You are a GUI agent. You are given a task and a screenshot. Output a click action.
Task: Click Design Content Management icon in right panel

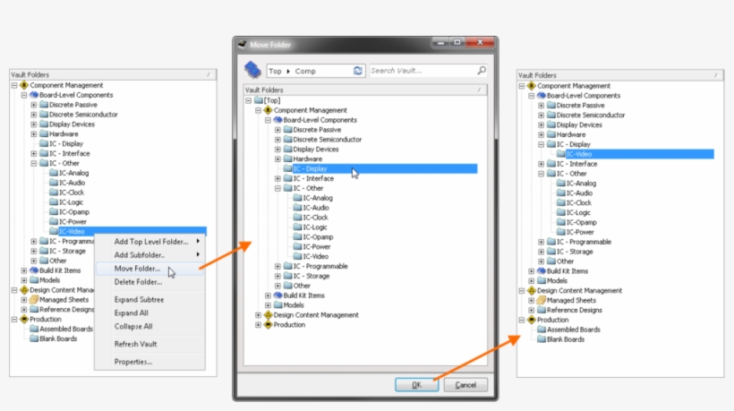532,291
